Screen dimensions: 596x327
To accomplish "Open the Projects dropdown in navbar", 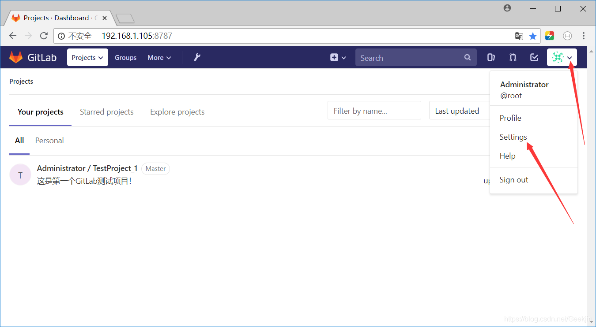I will pyautogui.click(x=87, y=57).
